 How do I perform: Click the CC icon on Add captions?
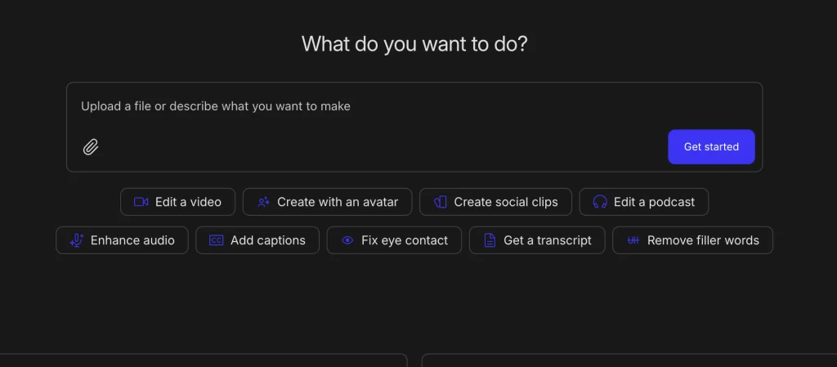217,240
